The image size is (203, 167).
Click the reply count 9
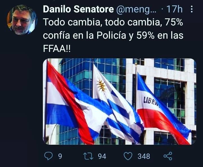[x=60, y=156]
